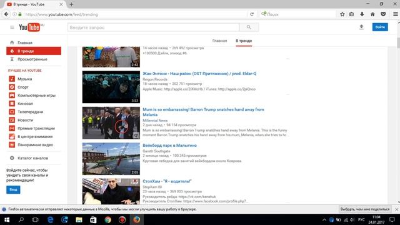400x225 pixels.
Task: Focus the Введите запрос search field
Action: point(153,27)
